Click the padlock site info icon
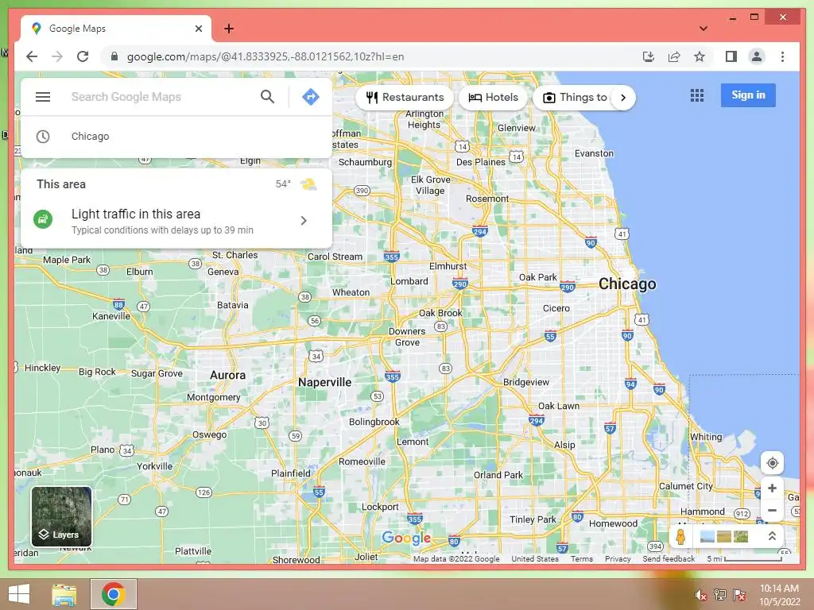The image size is (814, 610). tap(114, 56)
